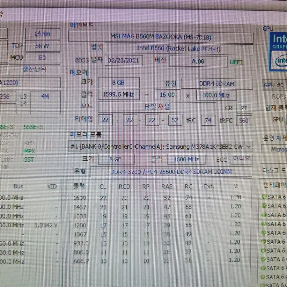The width and height of the screenshot is (287, 287).
Task: Click the L3 cache value 4M
Action: tap(45, 102)
